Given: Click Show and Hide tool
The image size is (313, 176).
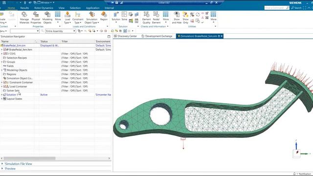Looking at the screenshot, I should pyautogui.click(x=177, y=18).
